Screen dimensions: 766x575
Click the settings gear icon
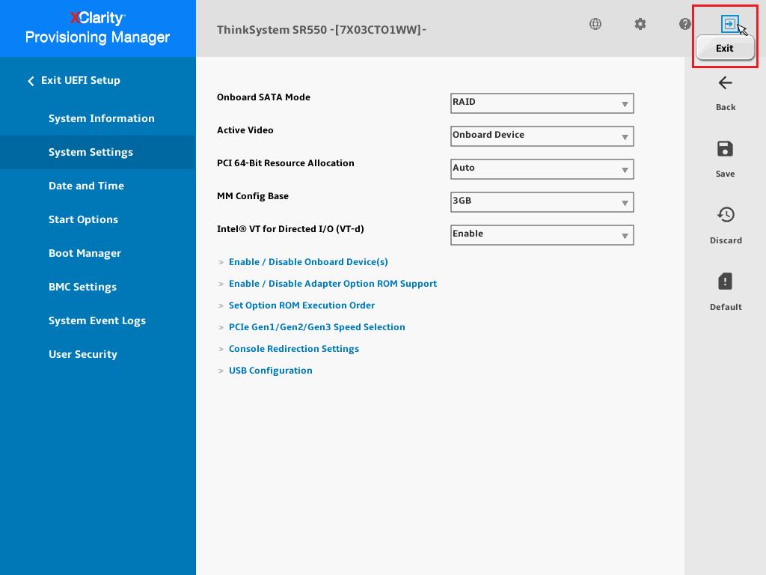click(x=640, y=24)
